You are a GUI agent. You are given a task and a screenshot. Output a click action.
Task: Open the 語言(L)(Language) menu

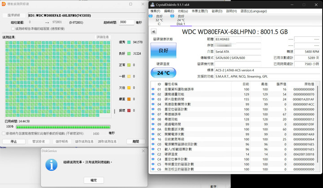[x=254, y=11]
